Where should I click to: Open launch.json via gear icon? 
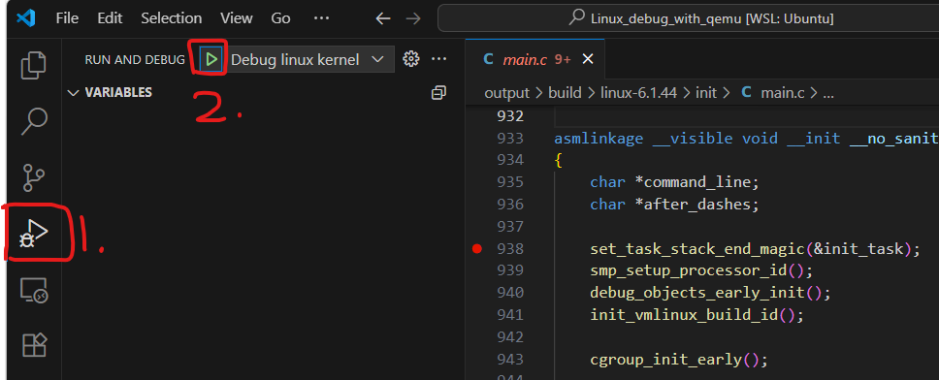coord(410,59)
